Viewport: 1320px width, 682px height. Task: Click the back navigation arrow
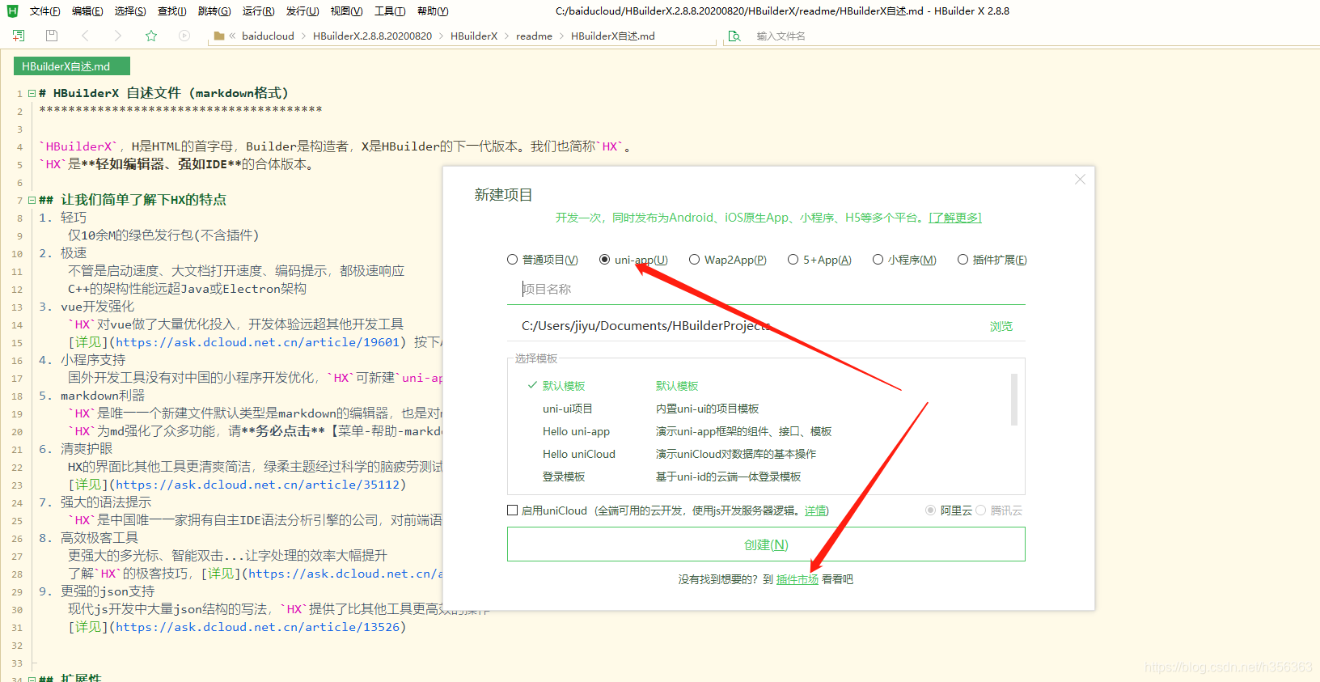85,36
